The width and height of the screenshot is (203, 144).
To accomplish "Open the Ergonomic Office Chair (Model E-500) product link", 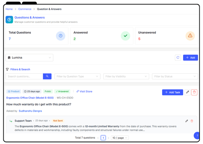I will click(30, 98).
